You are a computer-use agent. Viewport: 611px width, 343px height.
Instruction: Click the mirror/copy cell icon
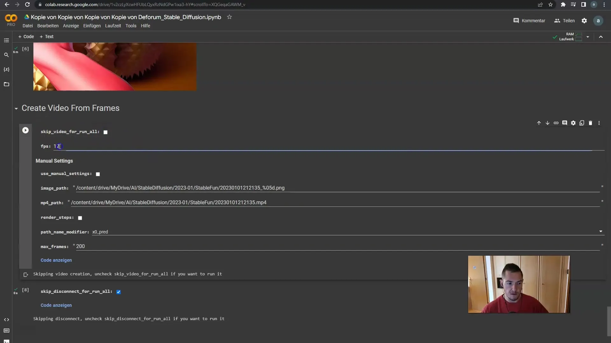(582, 123)
